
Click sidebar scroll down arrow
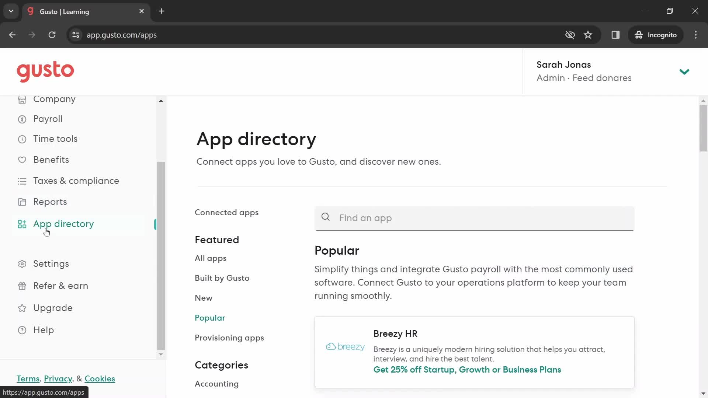pyautogui.click(x=161, y=355)
